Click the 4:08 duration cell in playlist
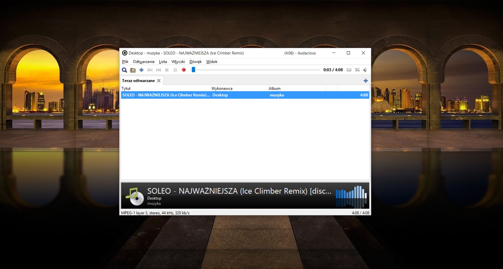This screenshot has height=269, width=503. (364, 95)
